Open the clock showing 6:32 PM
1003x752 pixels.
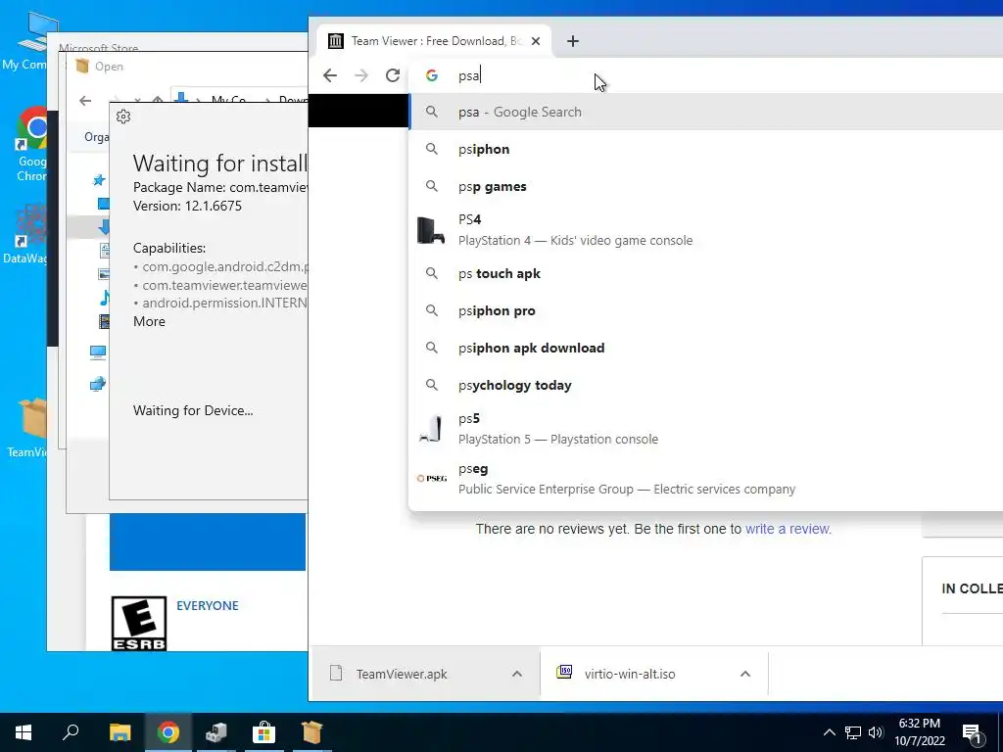[919, 732]
